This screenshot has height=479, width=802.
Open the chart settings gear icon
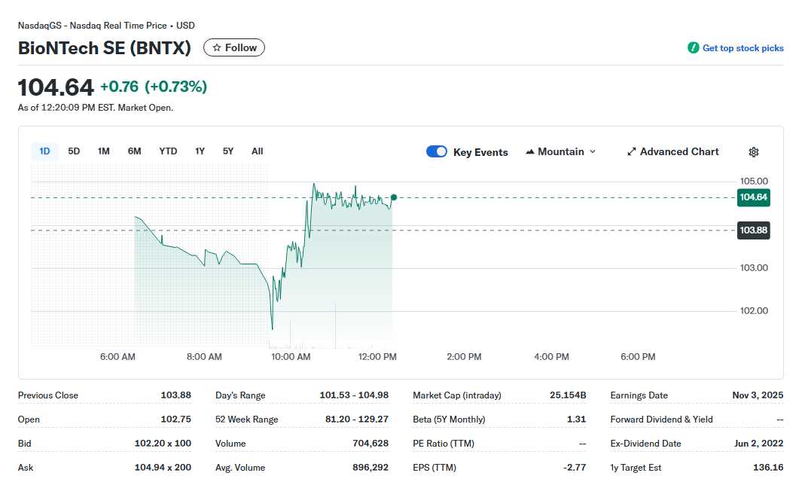753,151
